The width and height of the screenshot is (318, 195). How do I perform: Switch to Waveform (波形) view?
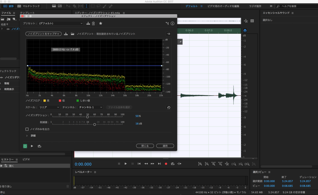[x=8, y=6]
